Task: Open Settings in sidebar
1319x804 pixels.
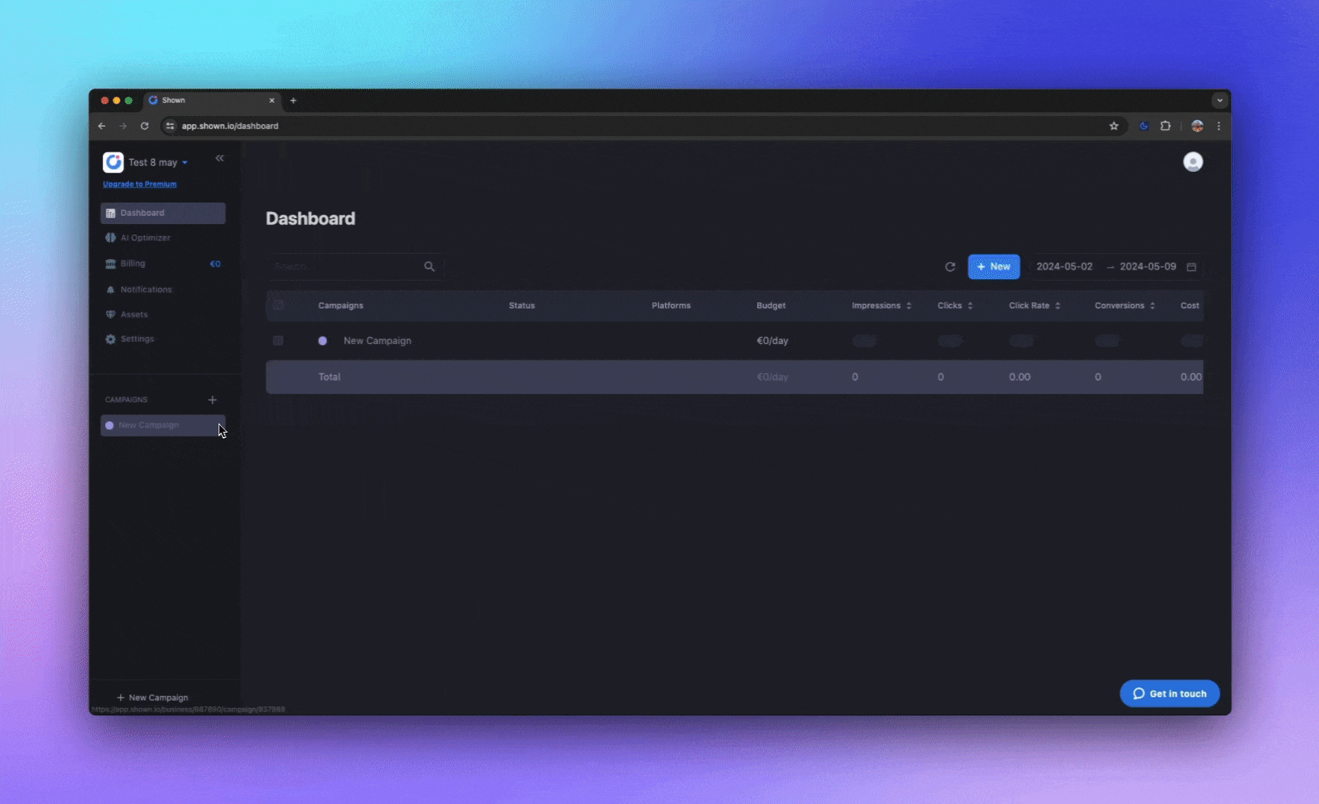Action: pyautogui.click(x=137, y=339)
